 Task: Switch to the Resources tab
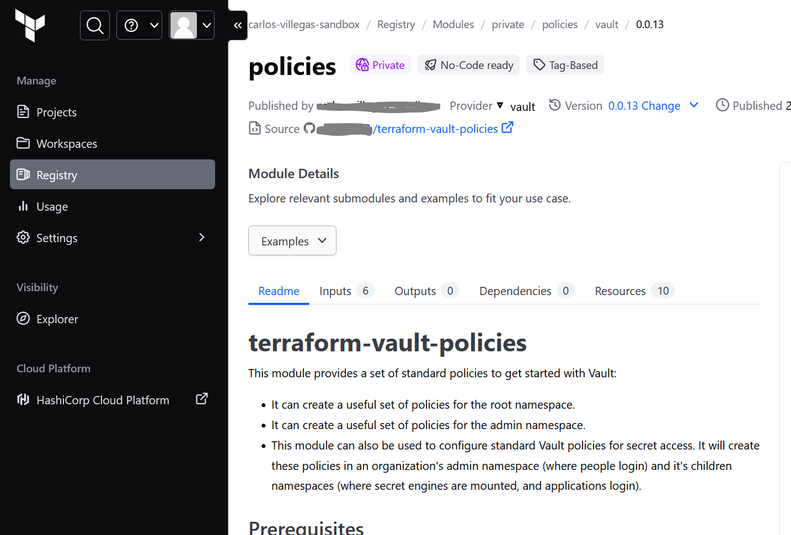tap(634, 291)
